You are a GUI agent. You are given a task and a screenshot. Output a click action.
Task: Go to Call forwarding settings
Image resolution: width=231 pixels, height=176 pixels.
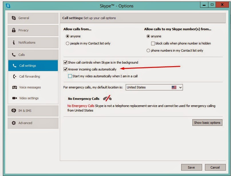pyautogui.click(x=33, y=76)
